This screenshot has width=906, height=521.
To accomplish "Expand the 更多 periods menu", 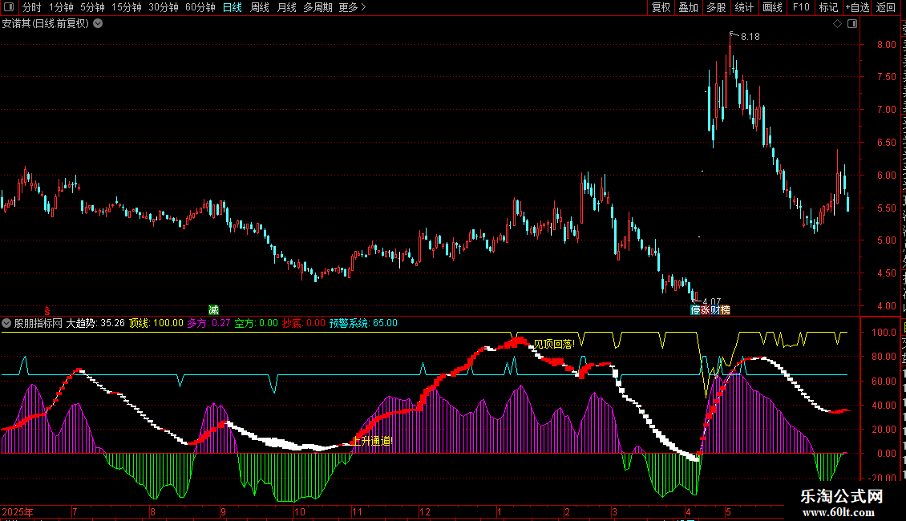I will pos(352,7).
